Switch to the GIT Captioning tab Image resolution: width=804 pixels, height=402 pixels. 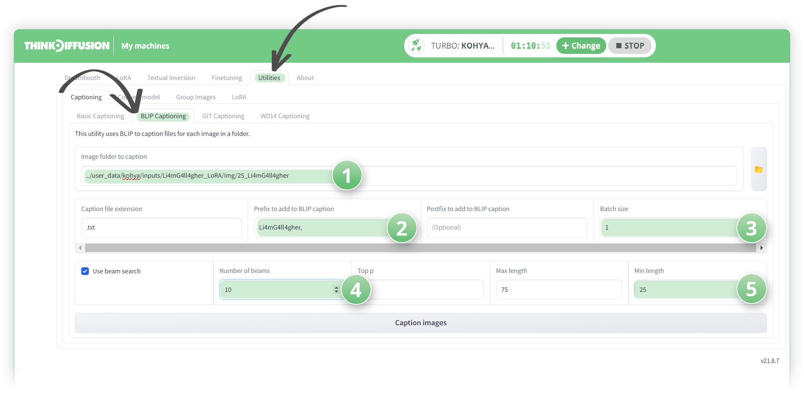[223, 116]
